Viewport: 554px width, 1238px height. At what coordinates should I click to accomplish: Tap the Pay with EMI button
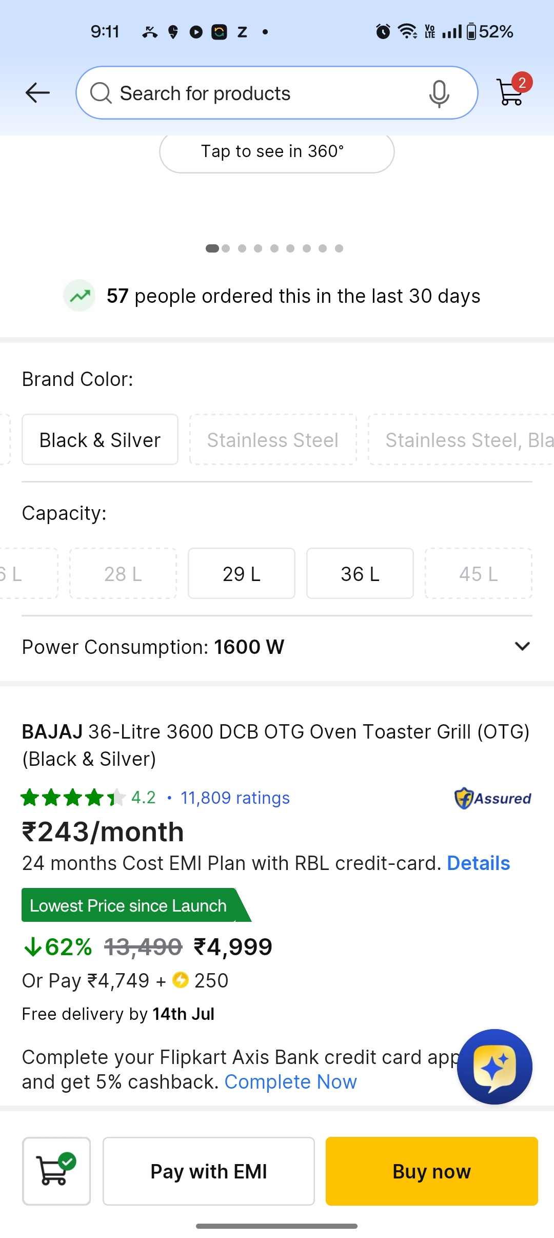click(x=209, y=1171)
